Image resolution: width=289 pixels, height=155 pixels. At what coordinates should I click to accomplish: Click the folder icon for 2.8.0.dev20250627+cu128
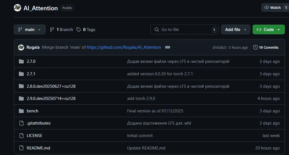point(21,86)
